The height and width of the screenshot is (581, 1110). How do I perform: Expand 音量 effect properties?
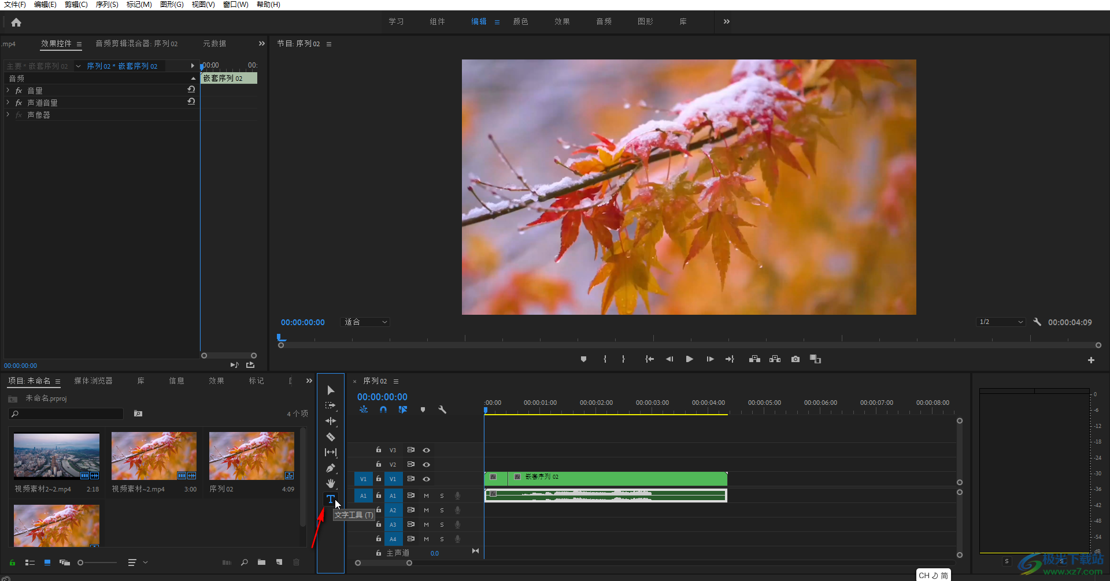(x=8, y=90)
